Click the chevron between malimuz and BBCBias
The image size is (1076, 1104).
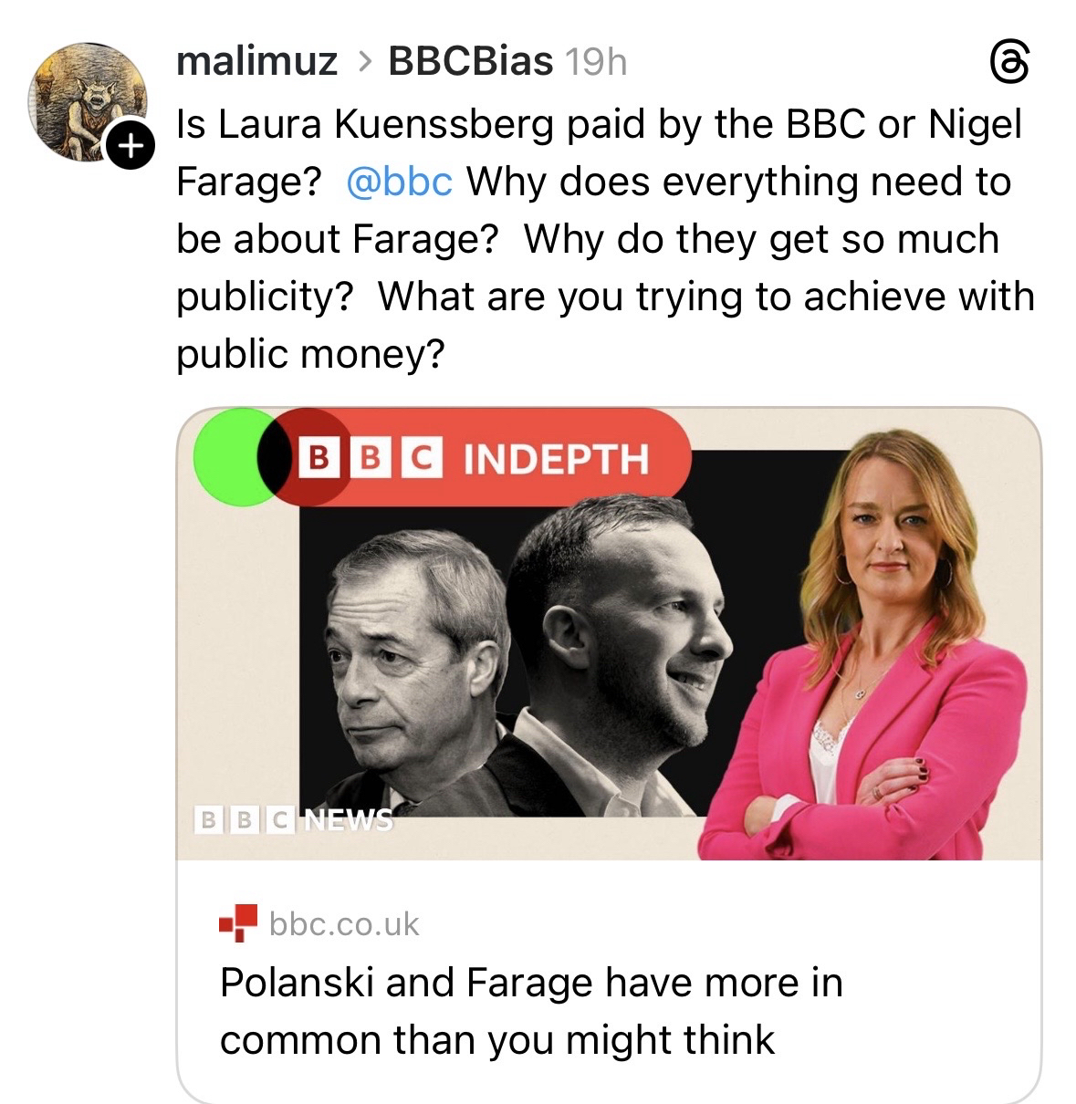(x=362, y=62)
